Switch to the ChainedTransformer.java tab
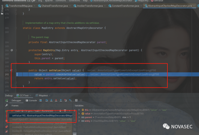This screenshot has width=199, height=135. pos(53,6)
